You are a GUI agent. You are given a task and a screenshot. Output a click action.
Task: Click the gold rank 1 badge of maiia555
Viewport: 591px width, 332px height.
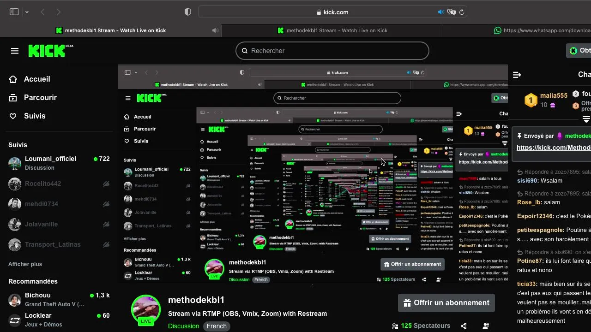(531, 100)
